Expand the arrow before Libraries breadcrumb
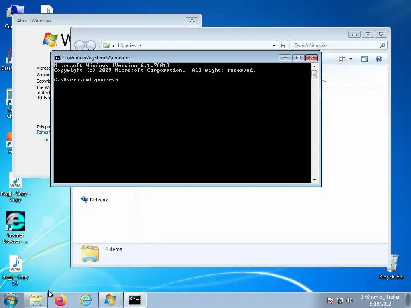The image size is (411, 308). [114, 45]
